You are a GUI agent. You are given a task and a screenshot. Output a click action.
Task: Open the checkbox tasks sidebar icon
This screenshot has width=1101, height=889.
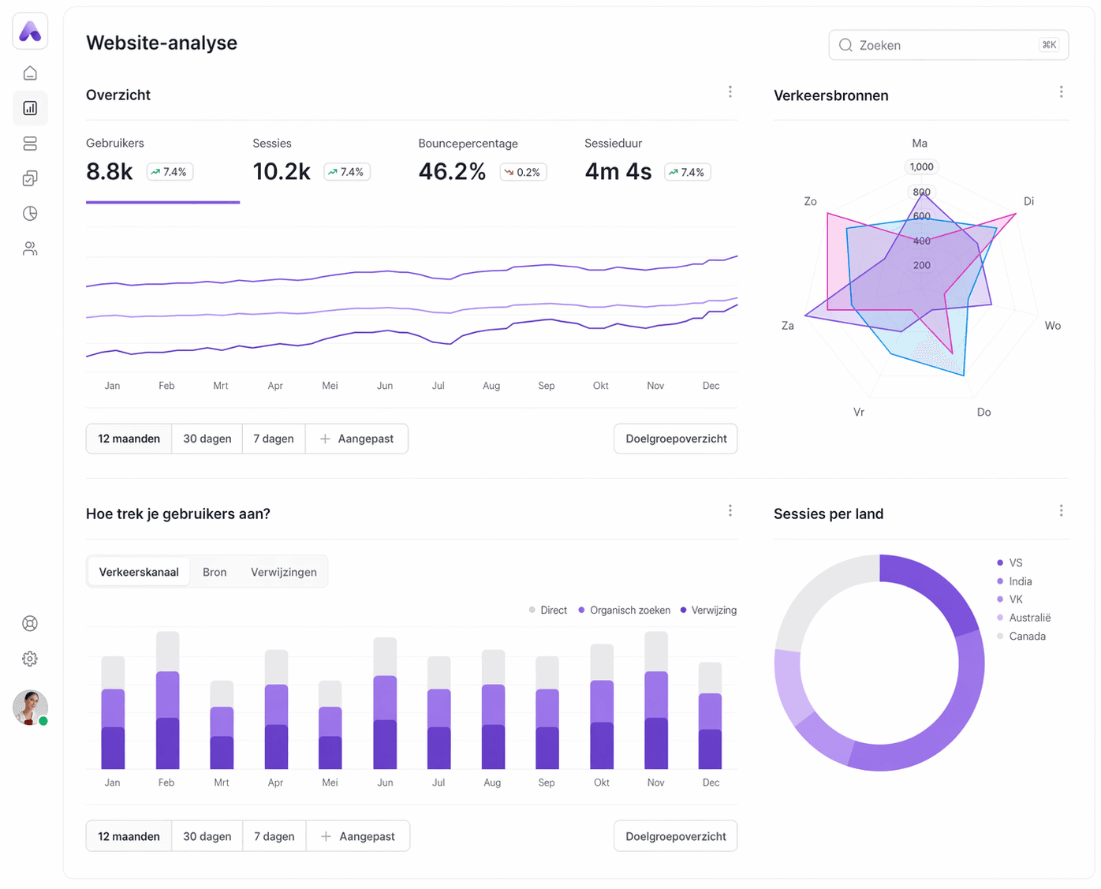pyautogui.click(x=30, y=178)
